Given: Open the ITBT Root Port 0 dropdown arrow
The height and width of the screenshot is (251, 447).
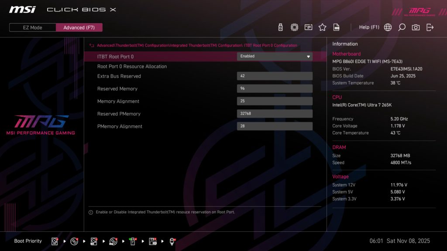Looking at the screenshot, I should pyautogui.click(x=309, y=56).
